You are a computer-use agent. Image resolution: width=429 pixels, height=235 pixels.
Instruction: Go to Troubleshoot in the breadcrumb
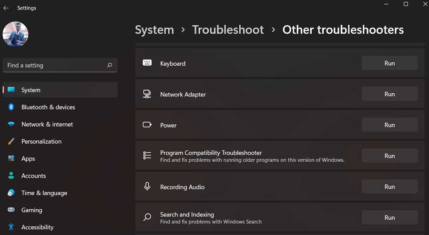click(228, 30)
